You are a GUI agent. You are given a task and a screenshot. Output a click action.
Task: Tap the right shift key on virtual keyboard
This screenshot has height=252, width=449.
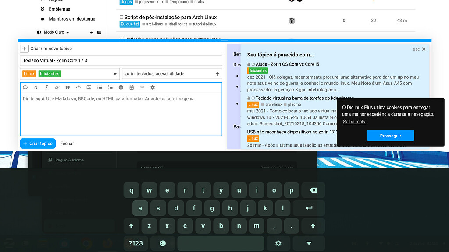pyautogui.click(x=313, y=226)
